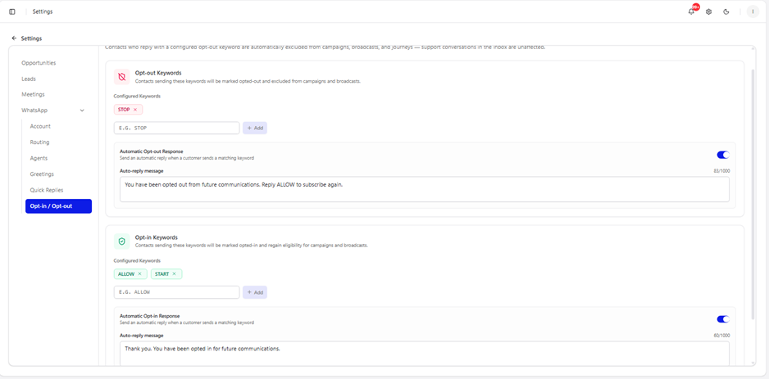This screenshot has width=769, height=379.
Task: Disable Automatic Opt-in Response toggle
Action: click(723, 319)
